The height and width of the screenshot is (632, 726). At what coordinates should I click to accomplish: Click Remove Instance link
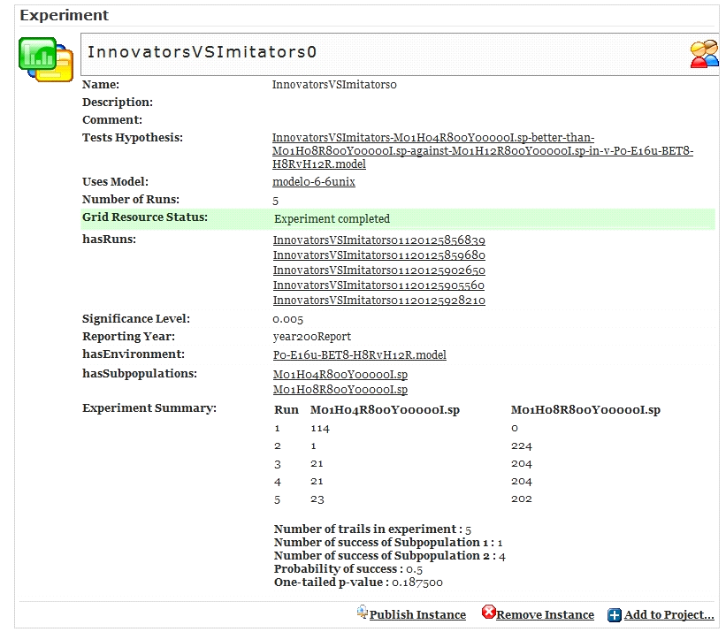coord(545,615)
